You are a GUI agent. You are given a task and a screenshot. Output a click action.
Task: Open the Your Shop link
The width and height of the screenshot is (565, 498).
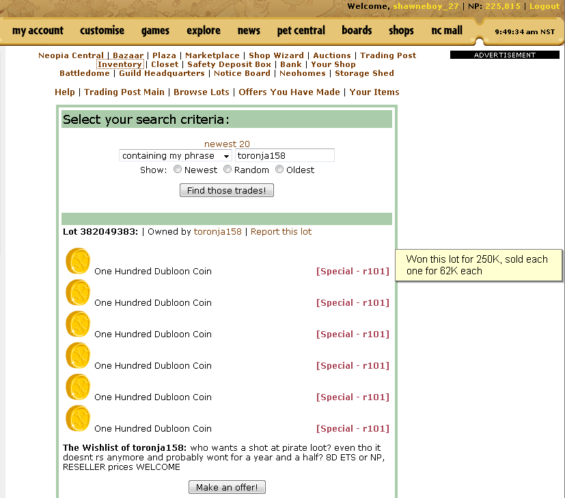(x=333, y=64)
